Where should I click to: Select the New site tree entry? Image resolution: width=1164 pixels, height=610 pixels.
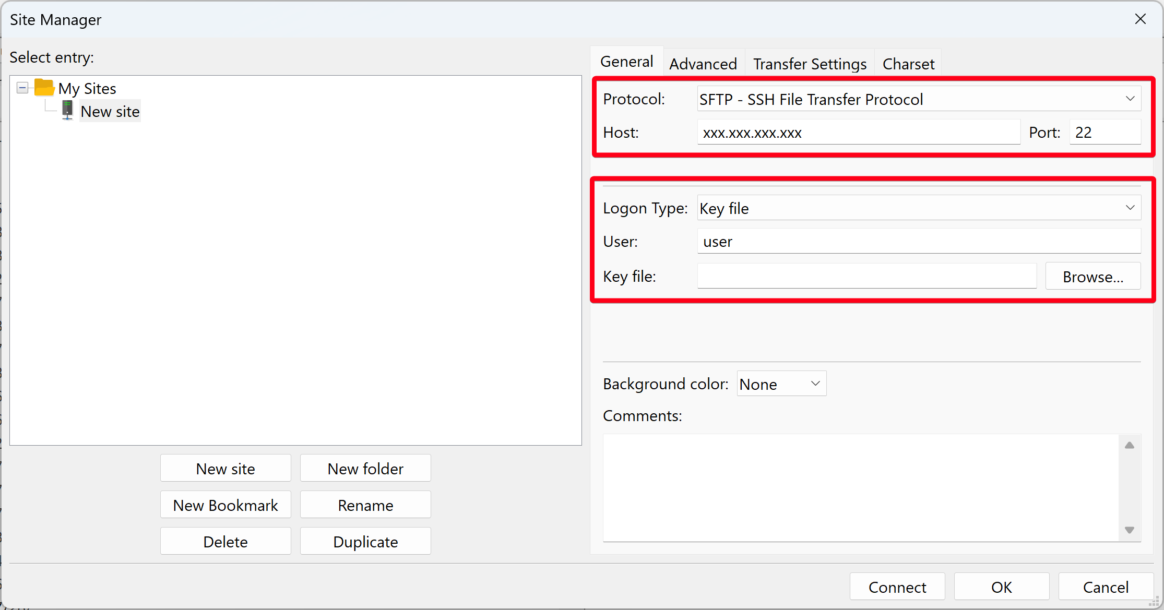pos(110,112)
